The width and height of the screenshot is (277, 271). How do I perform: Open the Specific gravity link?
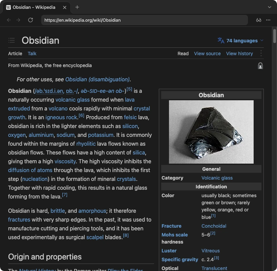click(180, 260)
